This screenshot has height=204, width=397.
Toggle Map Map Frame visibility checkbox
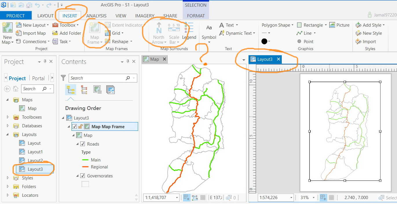pos(74,126)
